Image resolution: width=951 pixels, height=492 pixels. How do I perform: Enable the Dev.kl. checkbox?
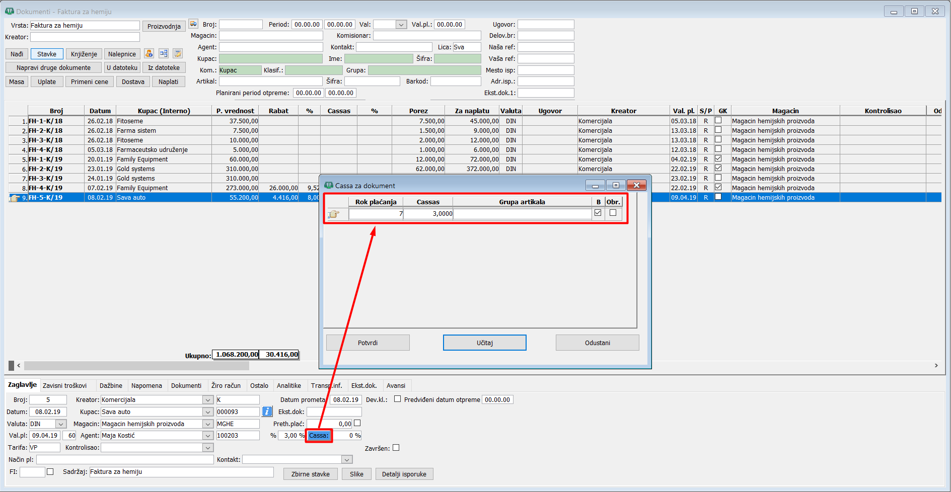pyautogui.click(x=397, y=399)
